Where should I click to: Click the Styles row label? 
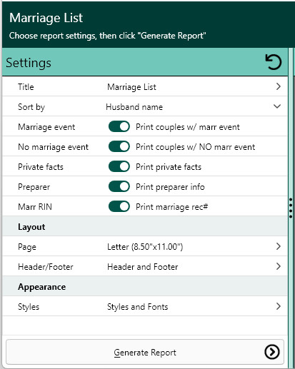point(29,307)
